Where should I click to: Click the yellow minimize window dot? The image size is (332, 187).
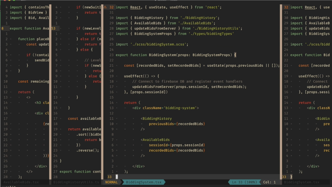pyautogui.click(x=10, y=1)
